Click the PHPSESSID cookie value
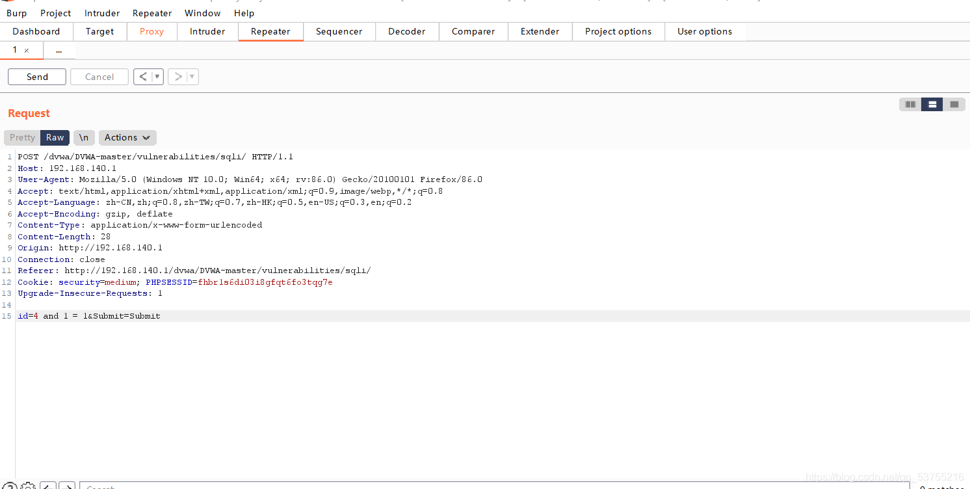The height and width of the screenshot is (489, 970). (x=265, y=282)
